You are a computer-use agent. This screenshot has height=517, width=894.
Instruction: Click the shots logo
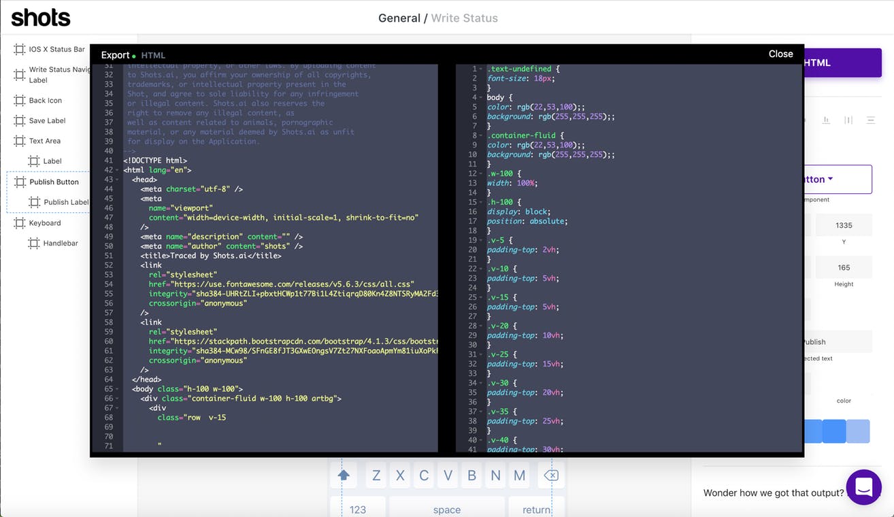tap(41, 18)
